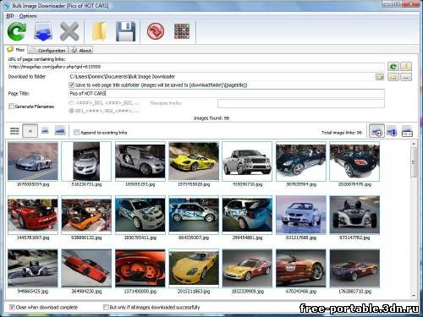The width and height of the screenshot is (423, 317).
Task: Select thumbnail 948865425.jpg
Action: (33, 268)
